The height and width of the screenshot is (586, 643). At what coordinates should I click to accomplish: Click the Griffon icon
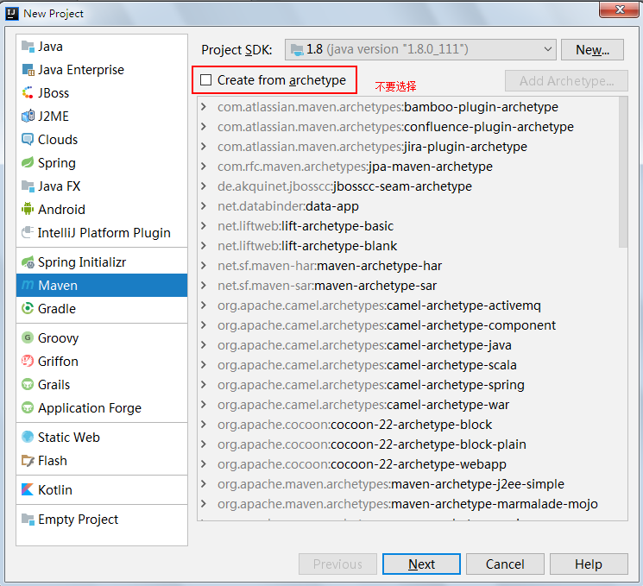pos(28,362)
